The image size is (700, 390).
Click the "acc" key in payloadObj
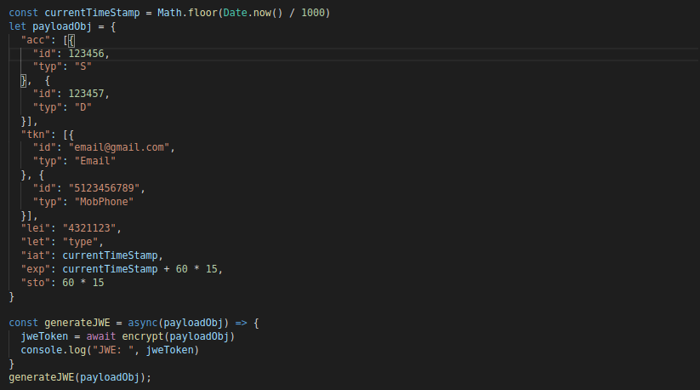point(36,39)
